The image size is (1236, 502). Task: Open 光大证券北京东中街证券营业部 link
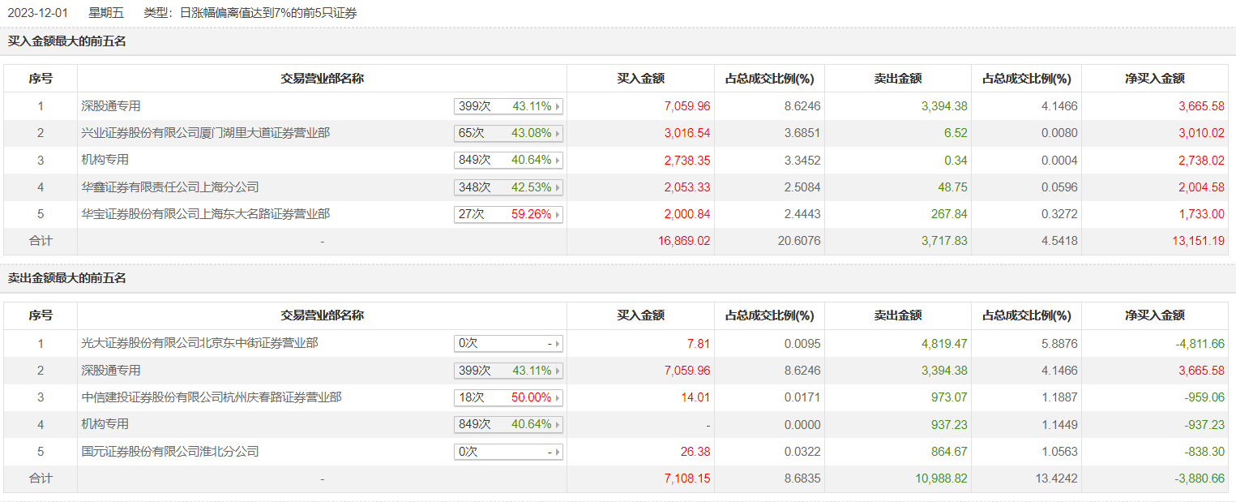coord(199,344)
